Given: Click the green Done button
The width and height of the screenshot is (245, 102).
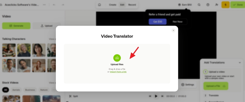Looking at the screenshot, I should click(238, 5).
